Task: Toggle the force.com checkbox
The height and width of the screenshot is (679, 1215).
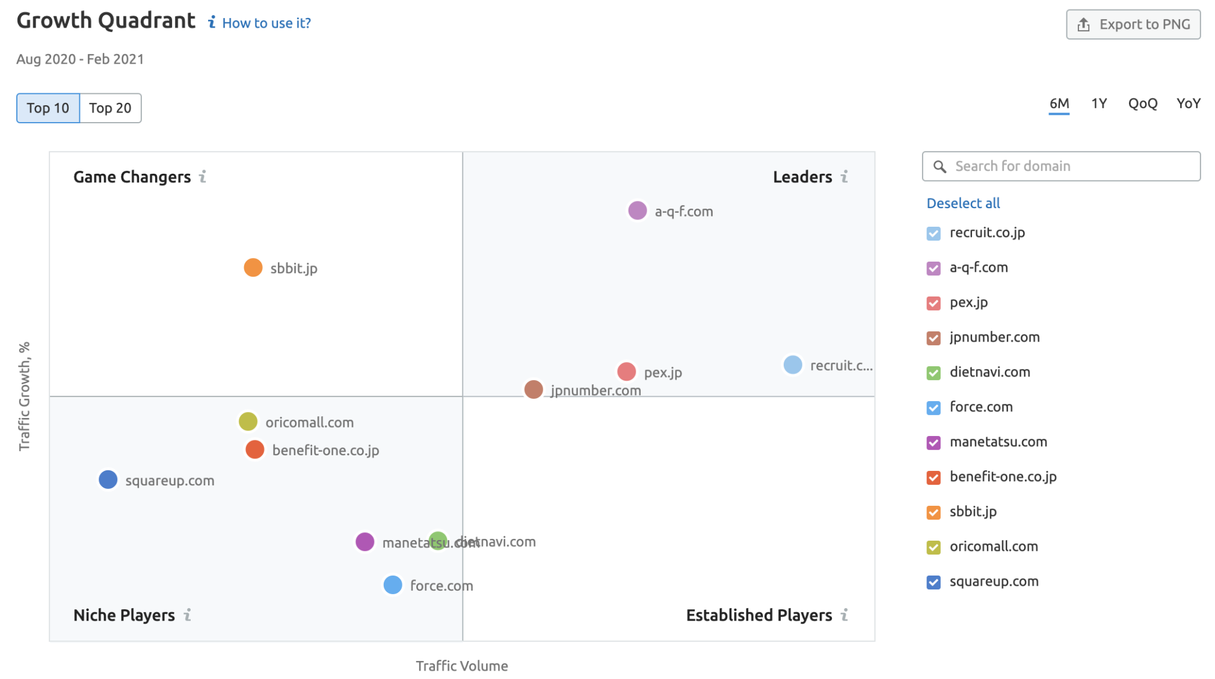Action: [x=934, y=408]
